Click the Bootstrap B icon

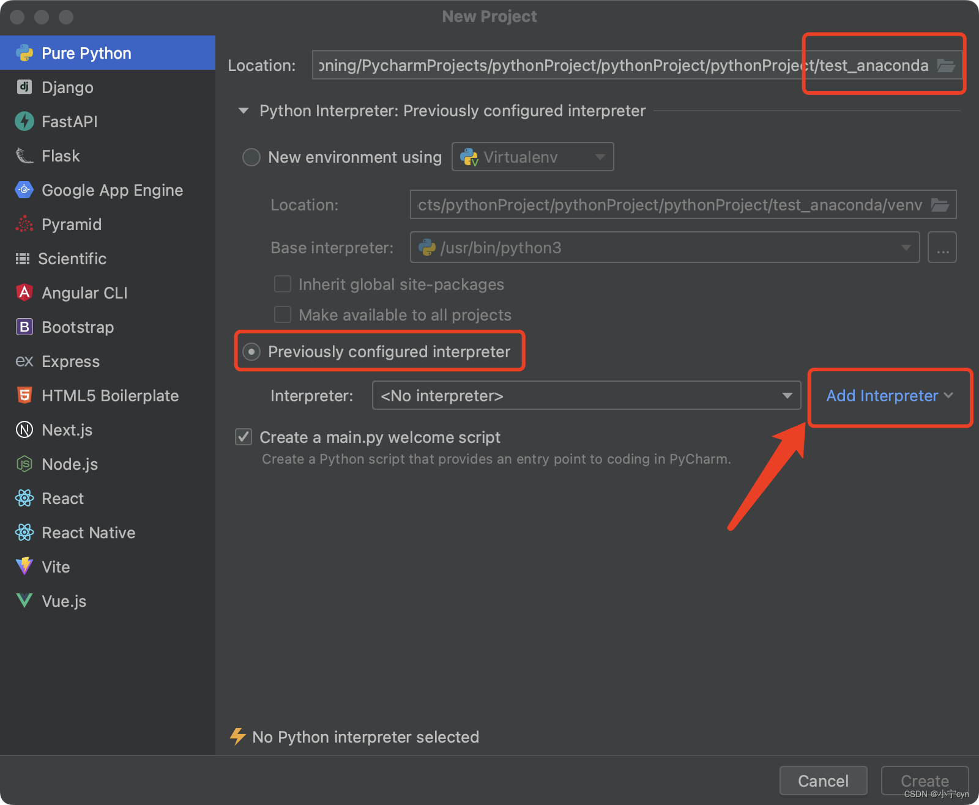[x=24, y=327]
